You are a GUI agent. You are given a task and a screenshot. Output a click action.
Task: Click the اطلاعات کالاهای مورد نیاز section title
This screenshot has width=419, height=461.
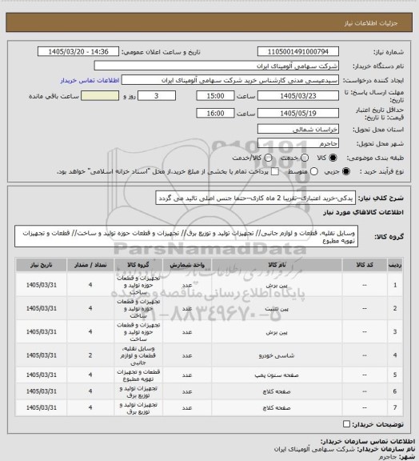pos(364,212)
